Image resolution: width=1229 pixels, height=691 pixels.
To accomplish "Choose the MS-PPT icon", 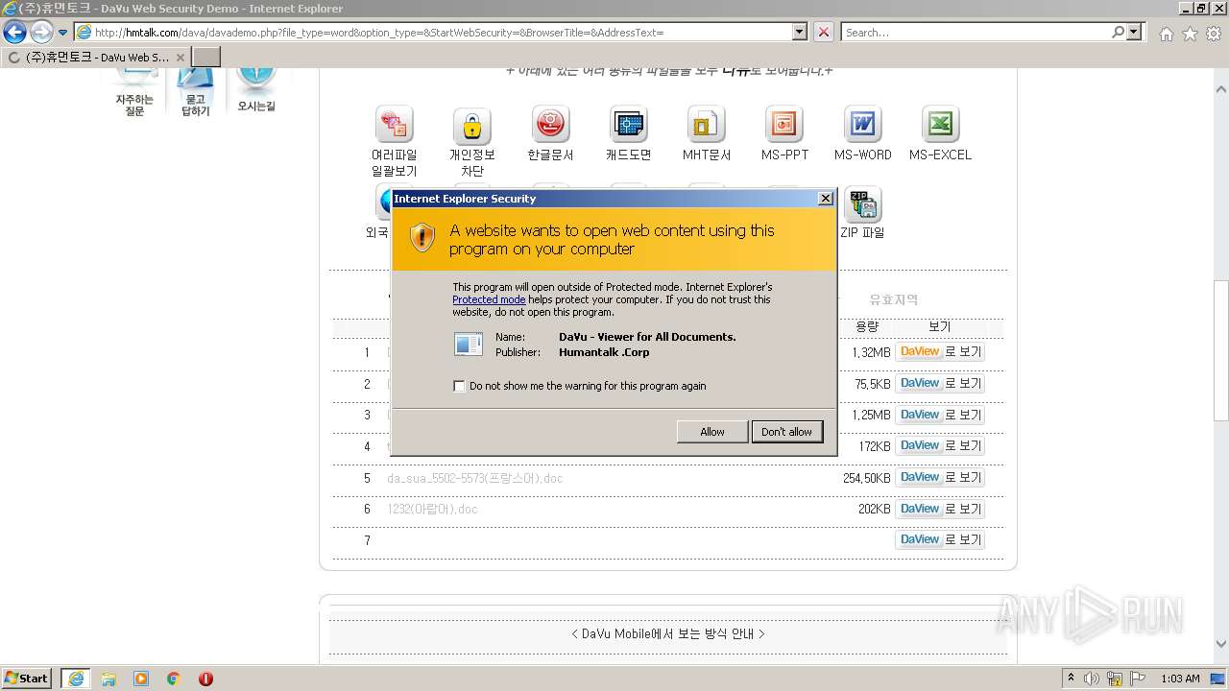I will pos(784,125).
